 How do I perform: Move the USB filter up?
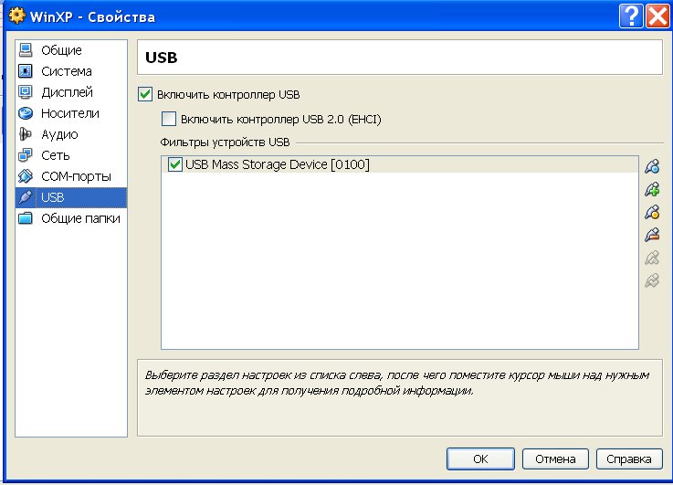(651, 258)
